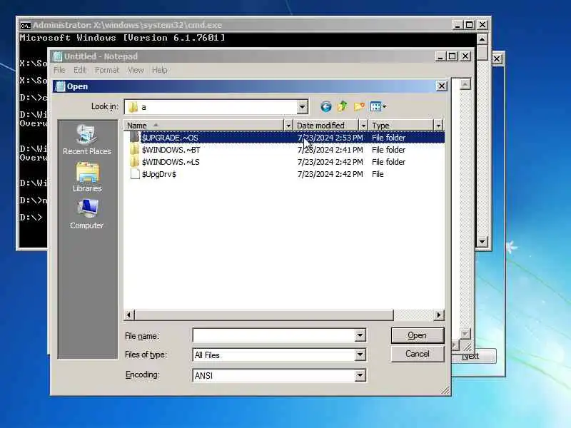Minimize the cmd.exe window

(x=458, y=25)
